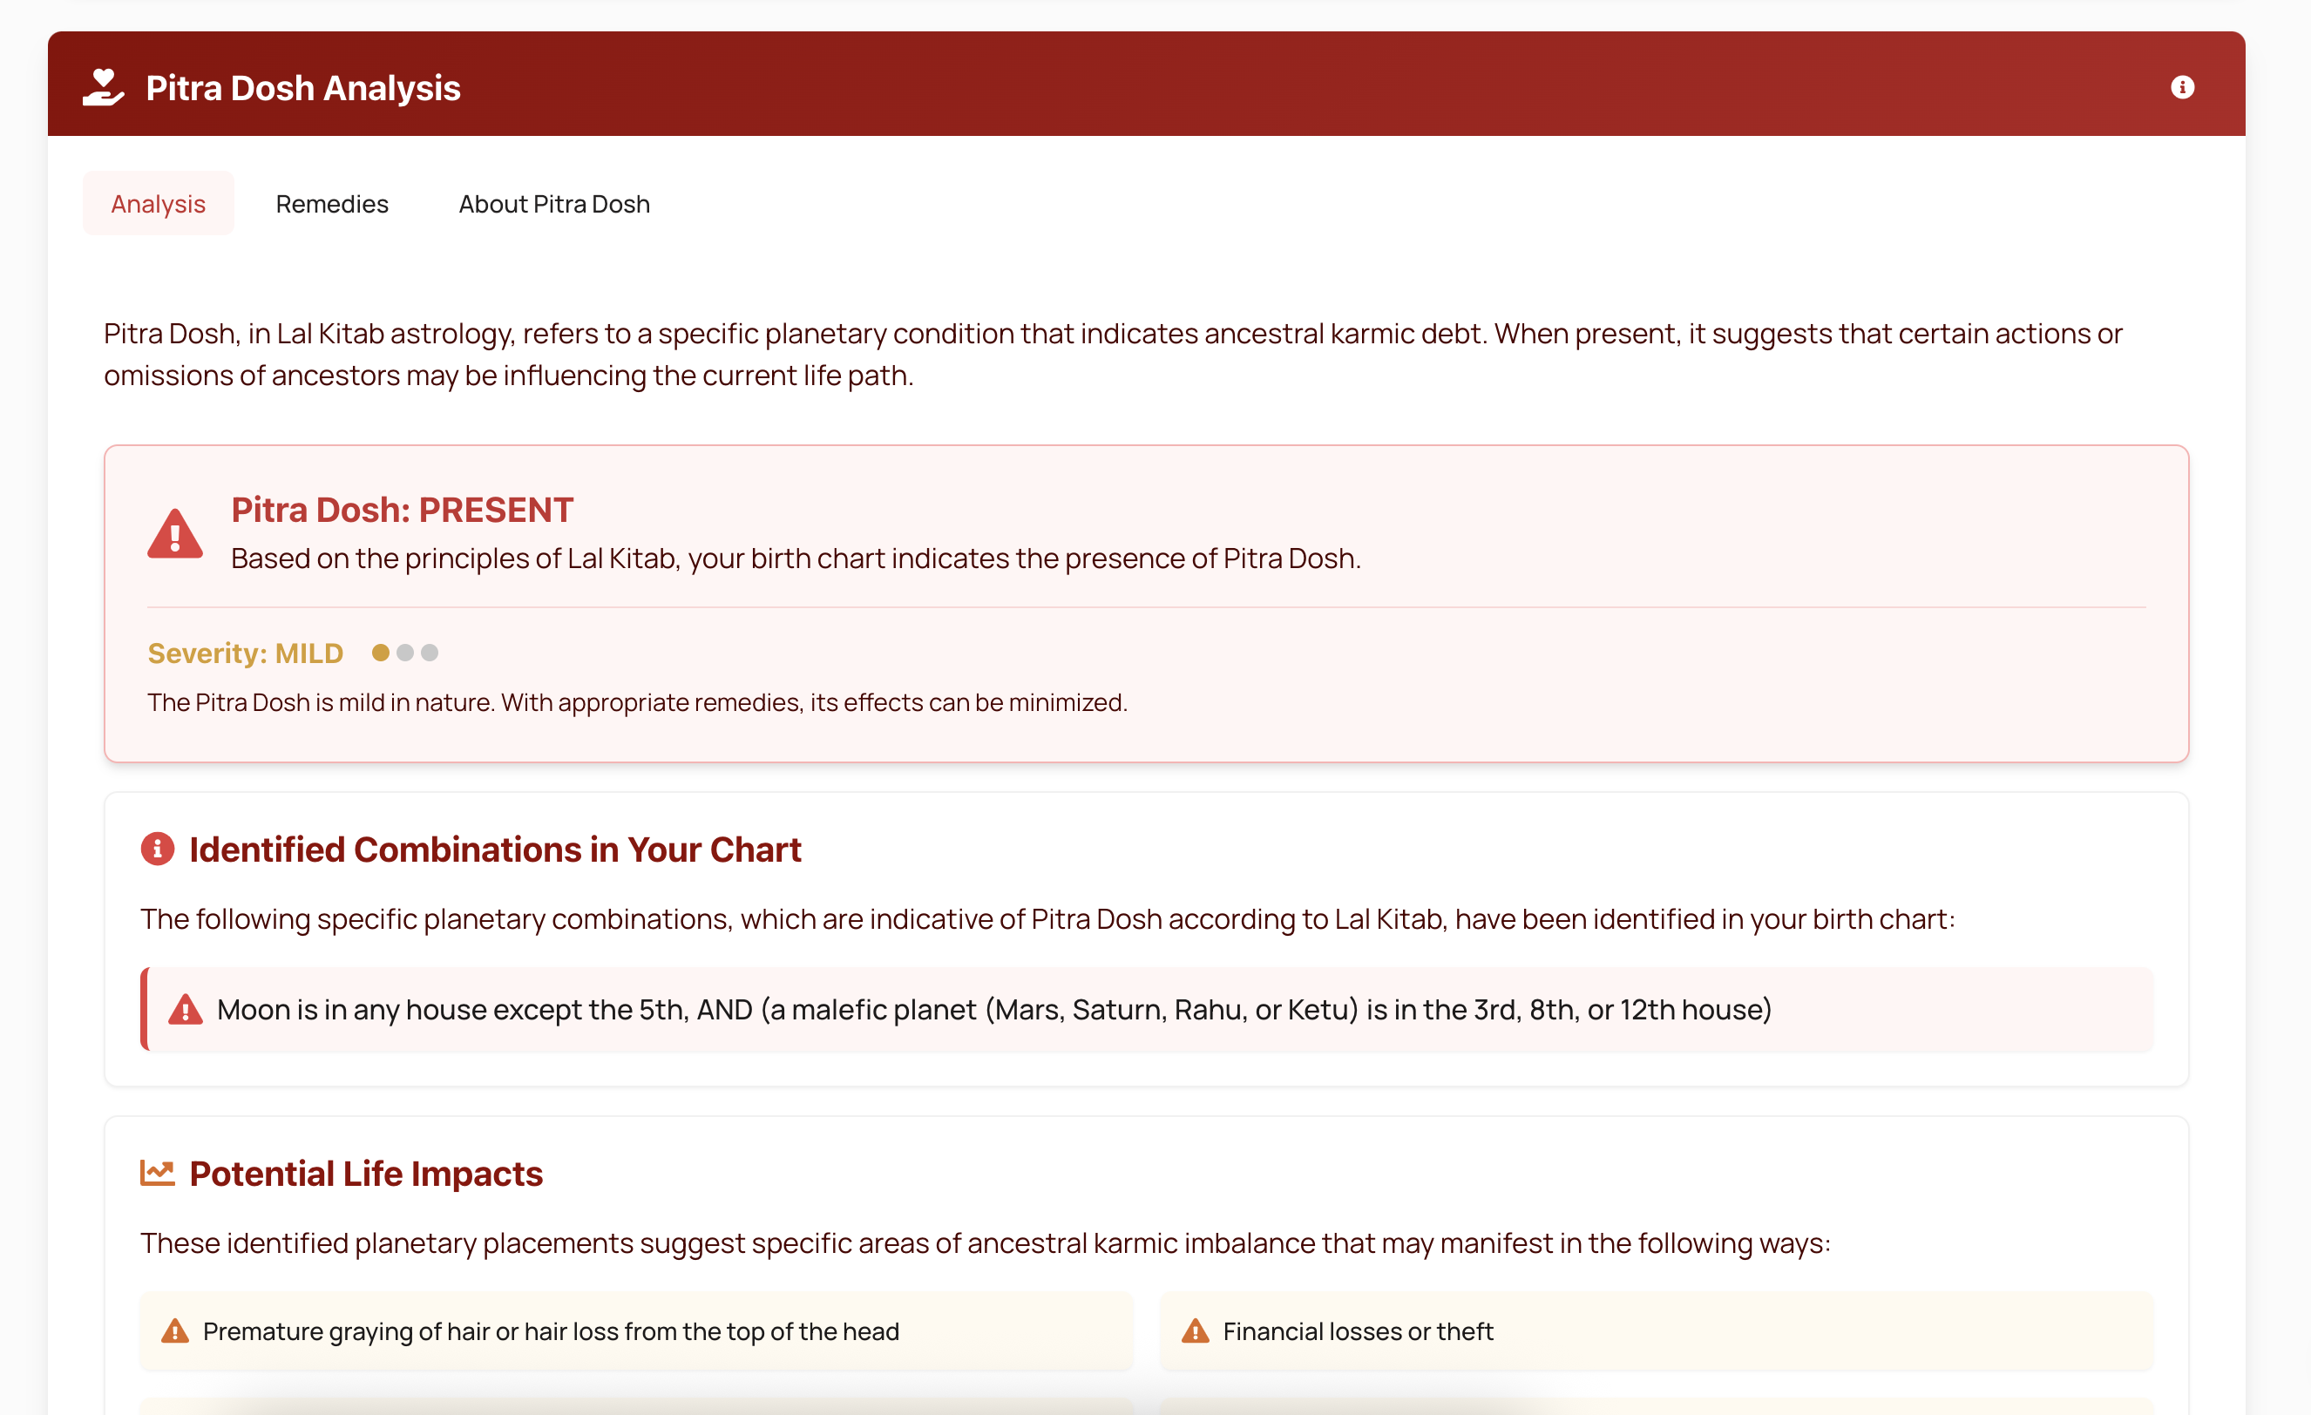The image size is (2311, 1415).
Task: Click the warning icon next to Premature graying
Action: [x=174, y=1330]
